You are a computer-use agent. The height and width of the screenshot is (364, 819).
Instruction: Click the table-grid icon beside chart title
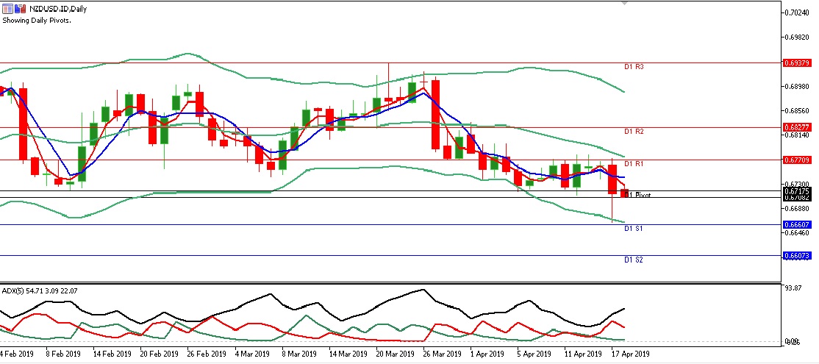(7, 8)
